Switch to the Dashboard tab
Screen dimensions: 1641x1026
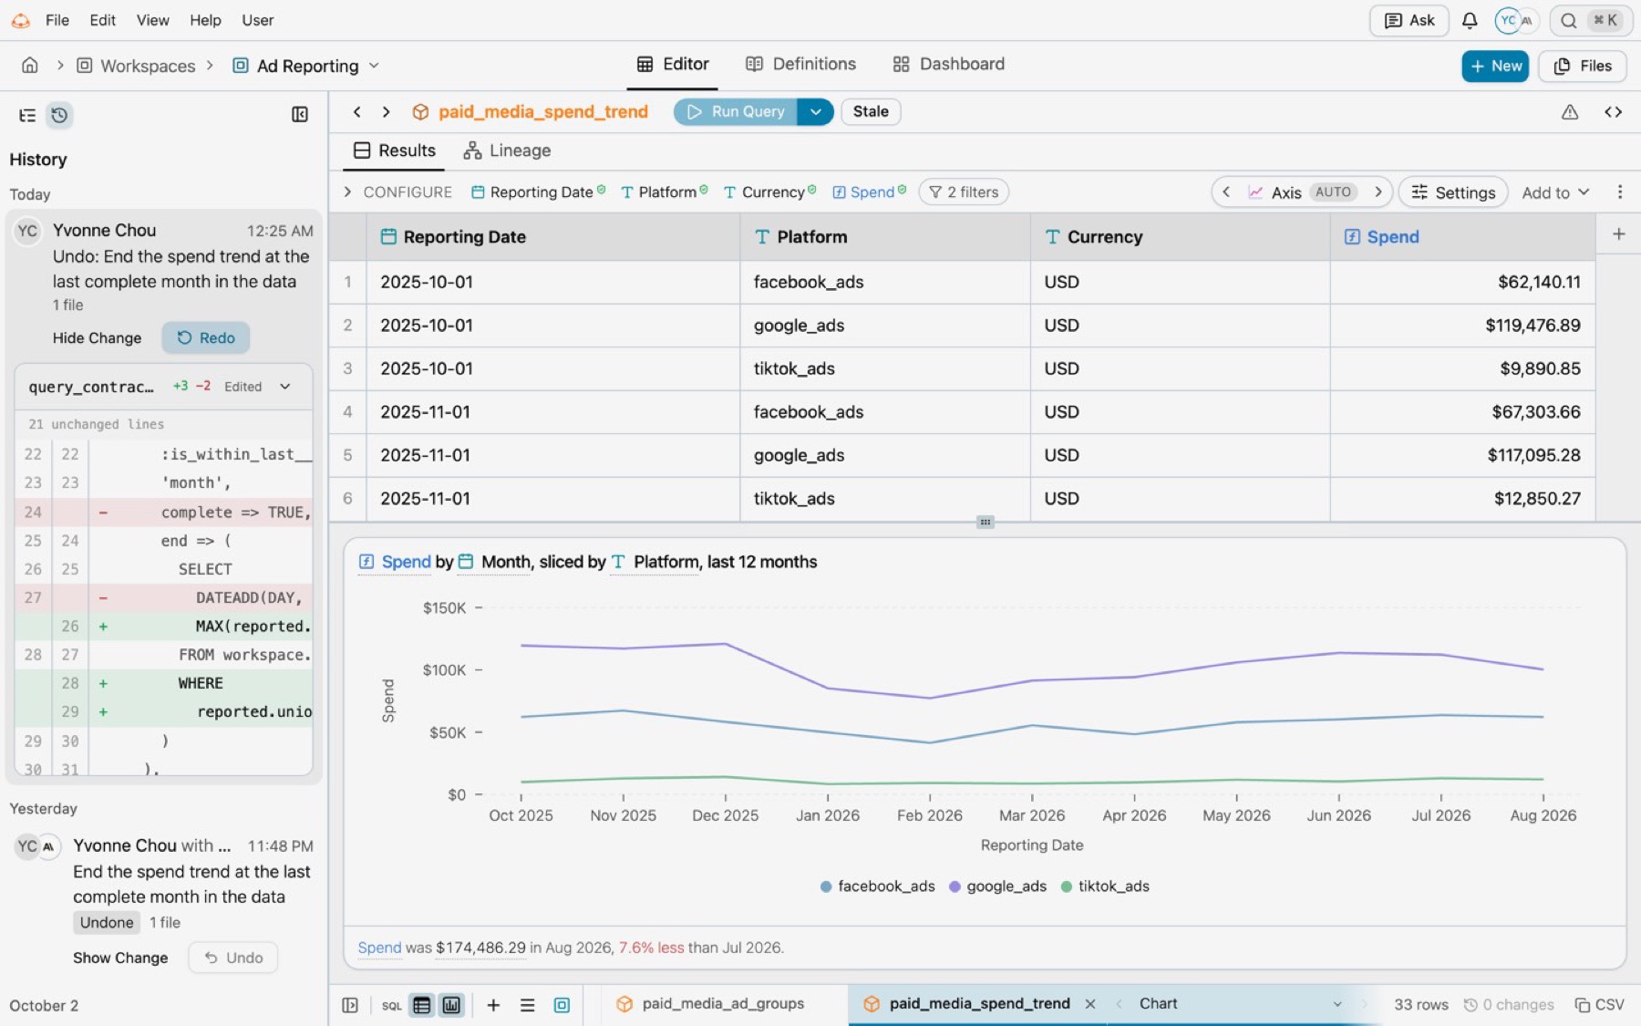click(948, 64)
